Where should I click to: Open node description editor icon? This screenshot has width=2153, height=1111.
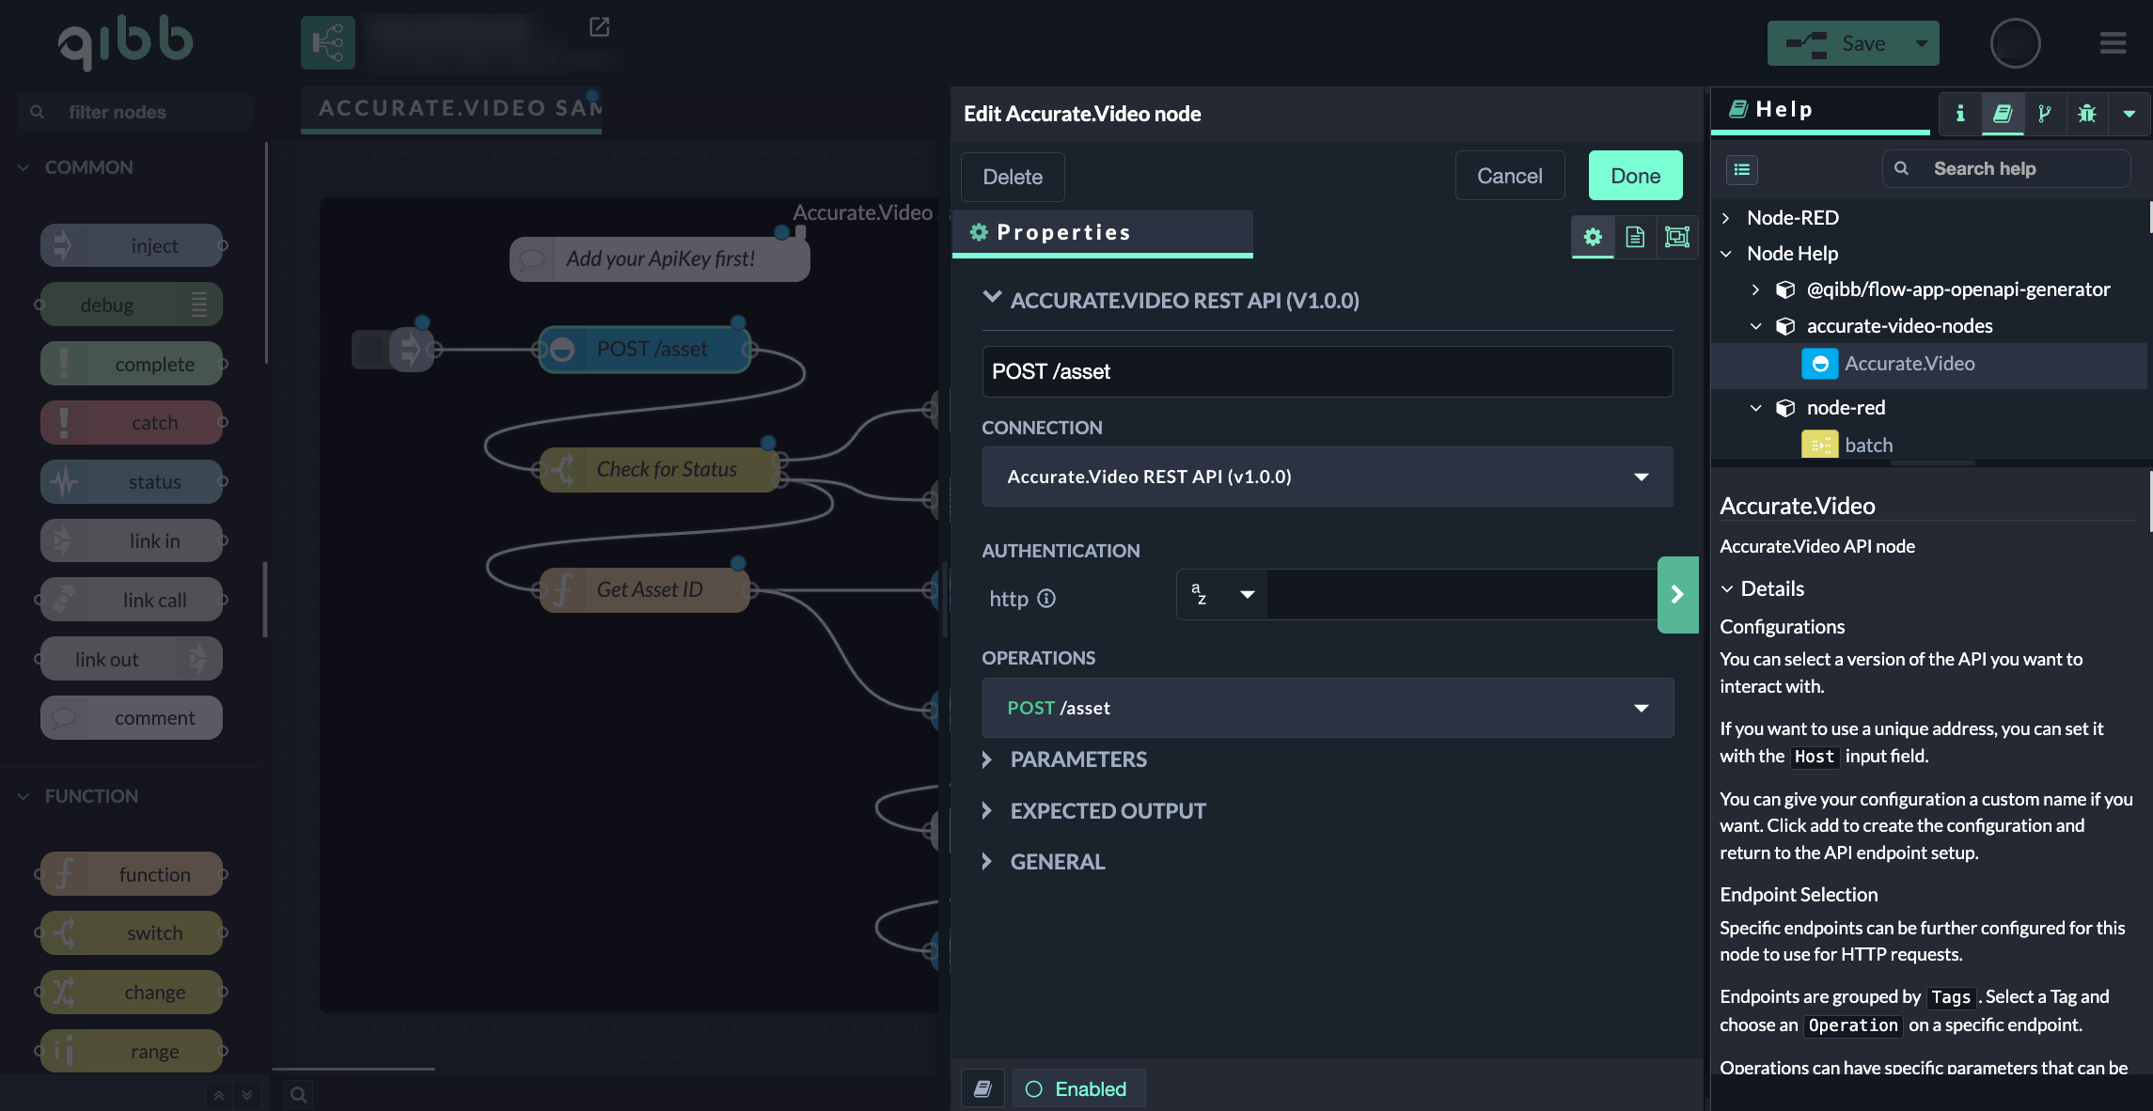[x=1635, y=237]
